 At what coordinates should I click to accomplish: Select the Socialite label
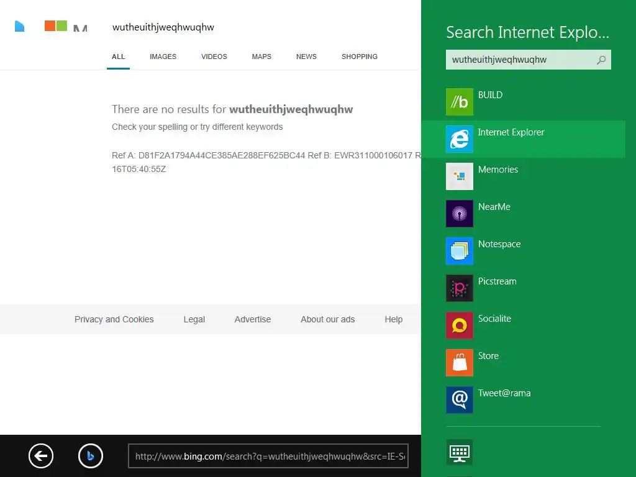click(x=494, y=319)
